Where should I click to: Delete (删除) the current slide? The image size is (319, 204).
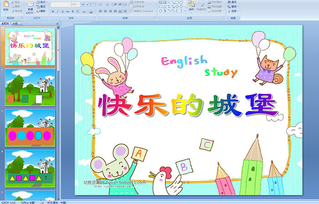41,11
